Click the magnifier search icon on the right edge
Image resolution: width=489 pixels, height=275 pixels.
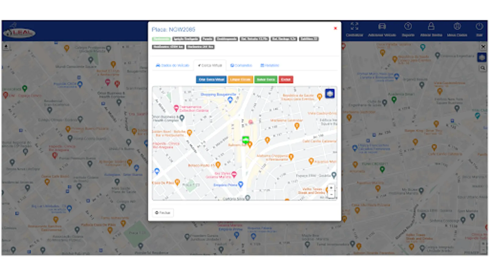(x=483, y=68)
